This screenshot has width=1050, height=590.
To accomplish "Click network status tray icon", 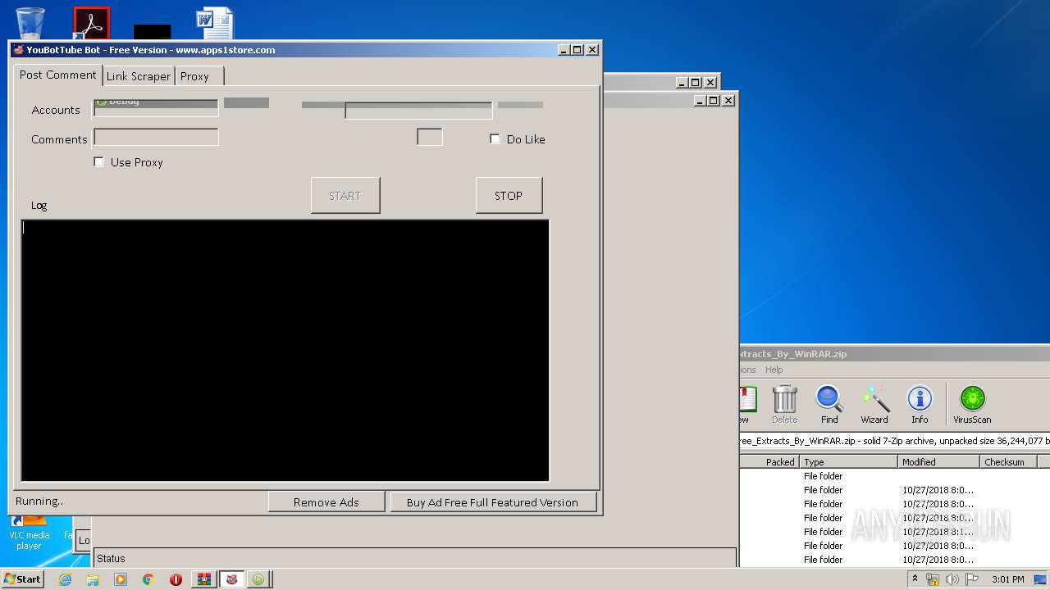I will click(x=933, y=579).
